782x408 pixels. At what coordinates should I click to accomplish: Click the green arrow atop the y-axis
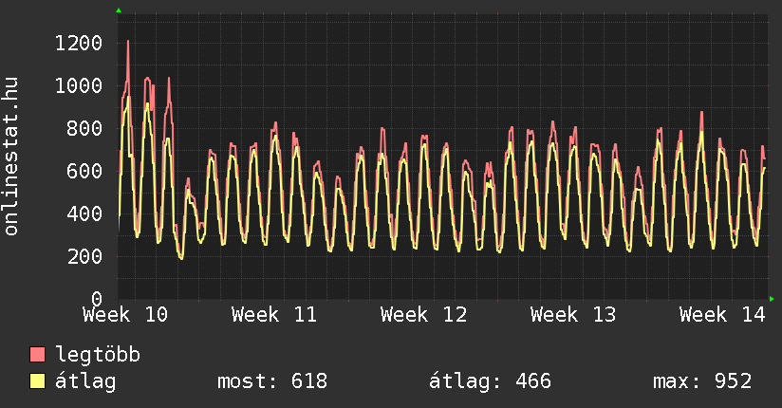coord(119,10)
